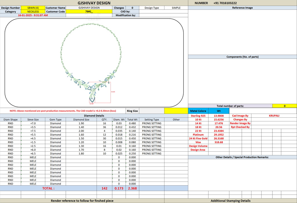
Task: Select the Other Details / Special Production Remarks header
Action: pyautogui.click(x=242, y=157)
